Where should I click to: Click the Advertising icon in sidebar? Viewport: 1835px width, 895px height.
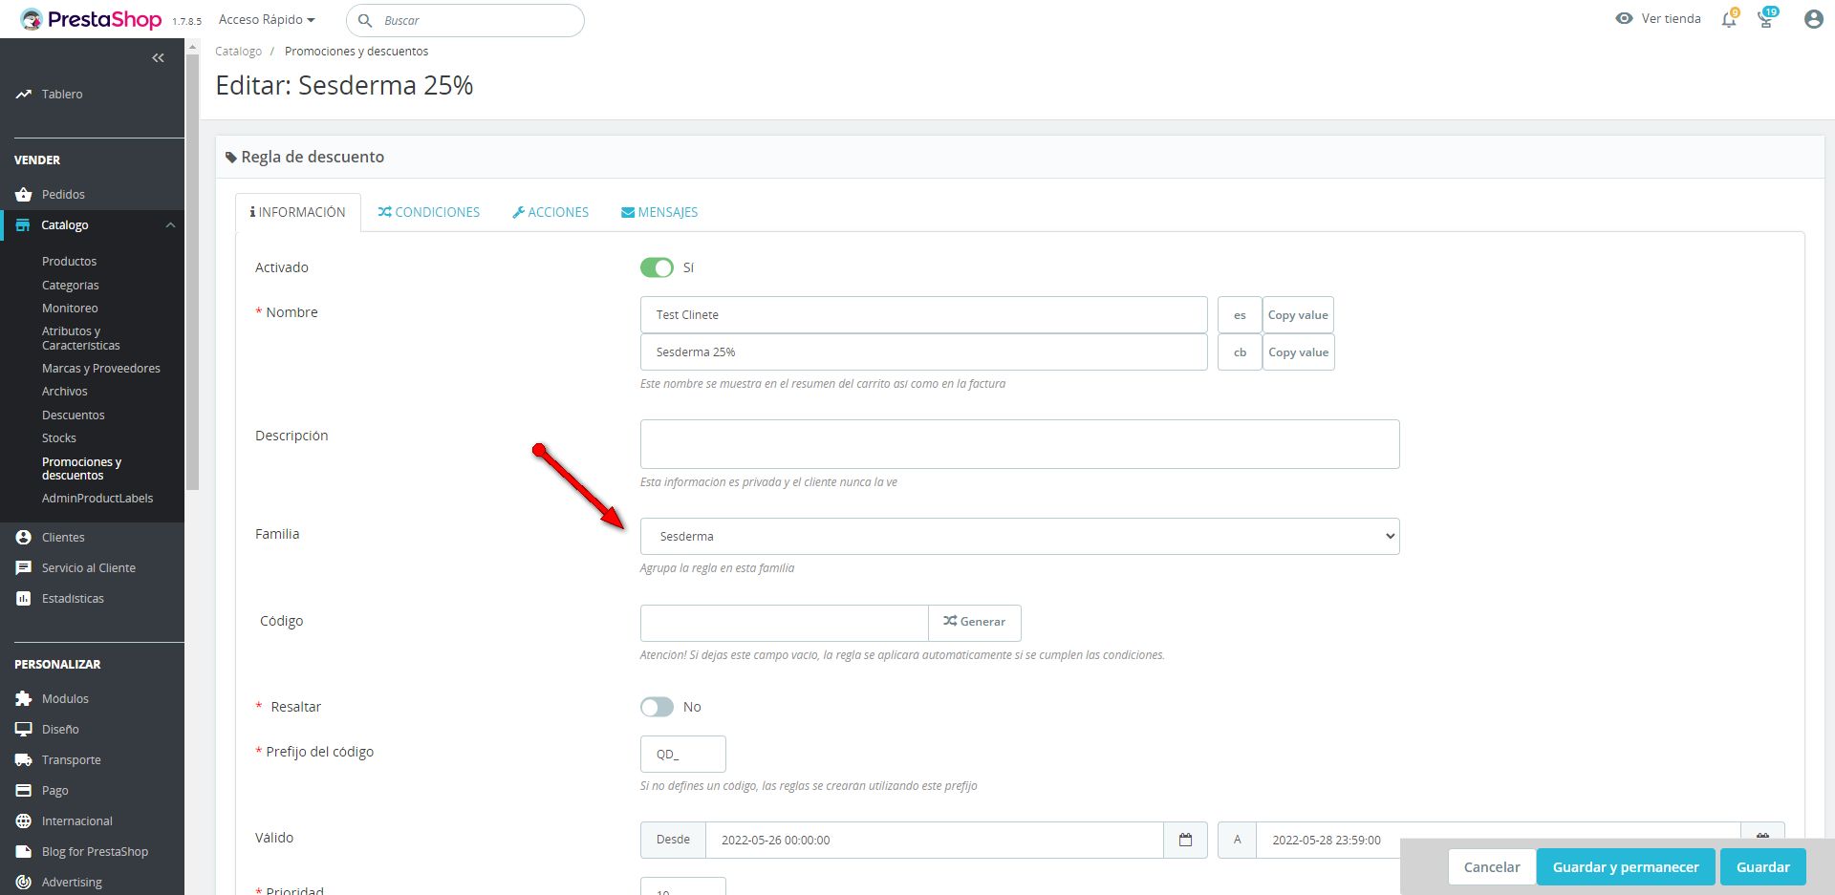tap(24, 883)
